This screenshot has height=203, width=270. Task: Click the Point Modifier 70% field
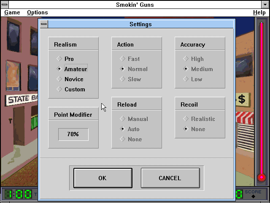(73, 134)
